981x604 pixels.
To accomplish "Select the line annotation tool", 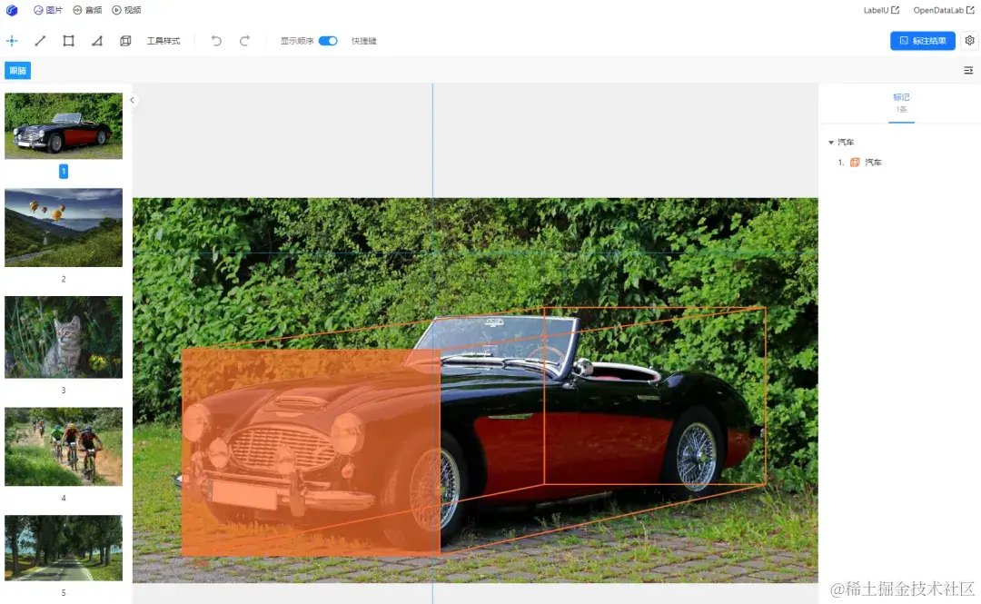I will [40, 41].
